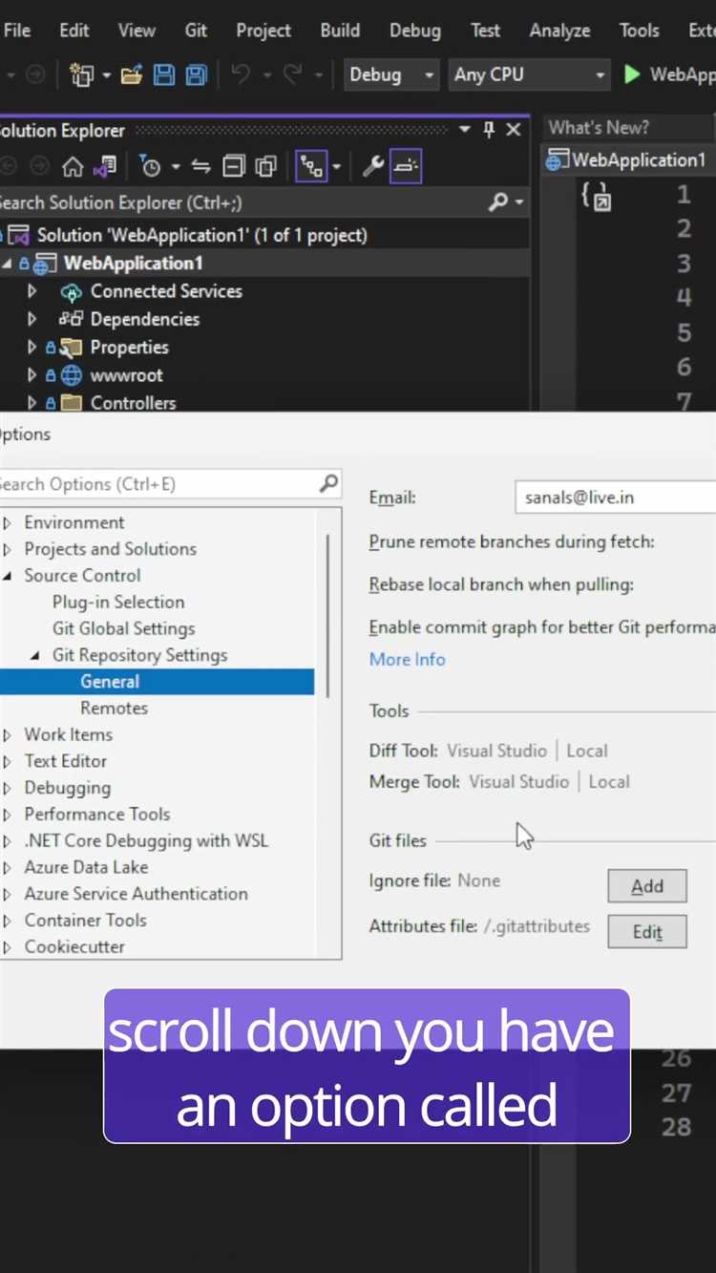Pin the Solution Explorer panel
The image size is (716, 1273).
tap(489, 130)
